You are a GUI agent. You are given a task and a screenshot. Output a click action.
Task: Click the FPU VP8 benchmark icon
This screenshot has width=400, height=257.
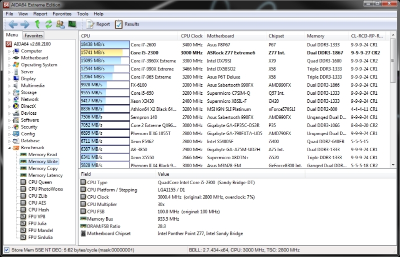point(23,217)
